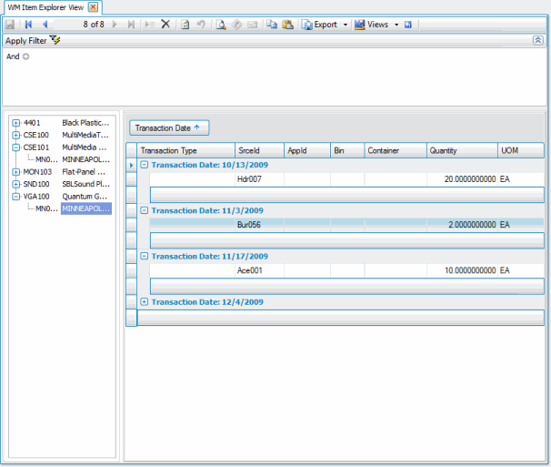Expand the MON103 tree node
Viewport: 551px width, 467px height.
(x=15, y=171)
